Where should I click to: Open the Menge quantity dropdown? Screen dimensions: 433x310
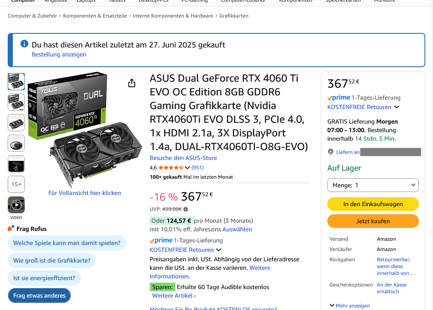pos(373,185)
